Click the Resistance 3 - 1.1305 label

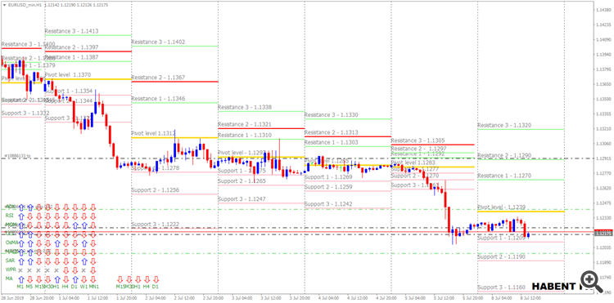(418, 140)
